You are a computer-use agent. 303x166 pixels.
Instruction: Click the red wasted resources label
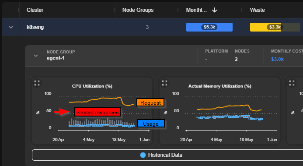(98, 112)
